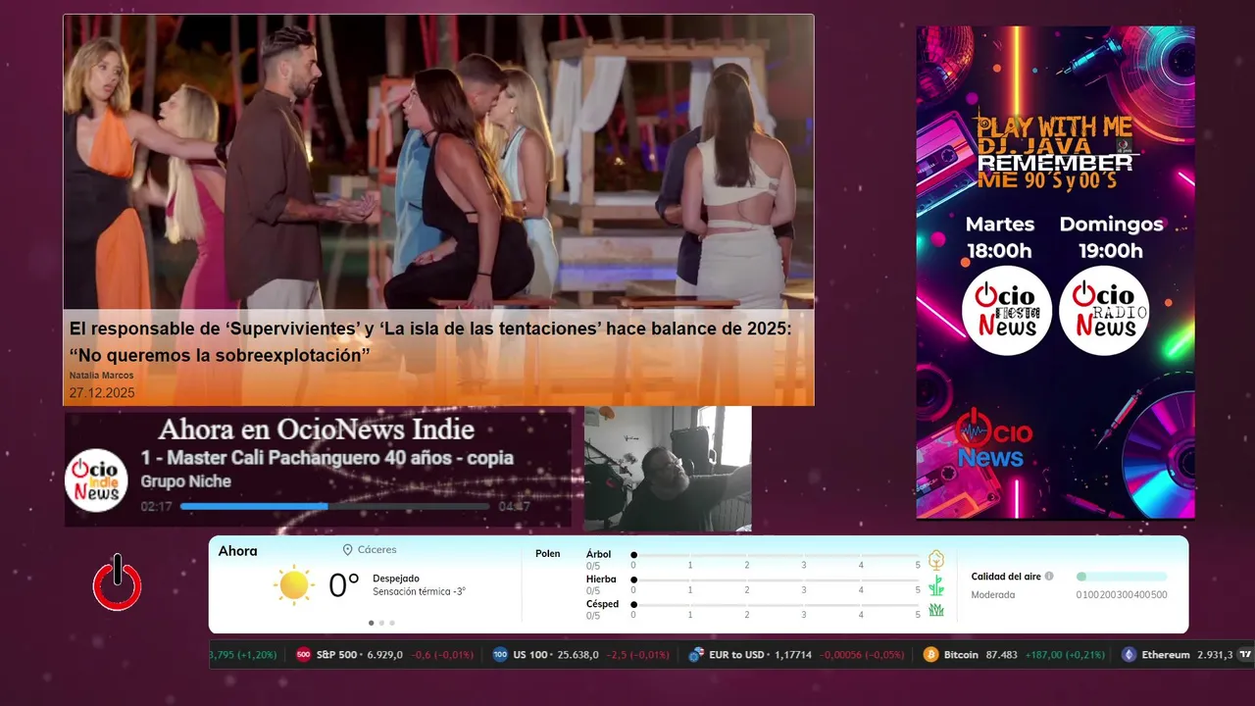Click the 'Sensación térmica -3°' text
Image resolution: width=1255 pixels, height=706 pixels.
click(x=419, y=591)
